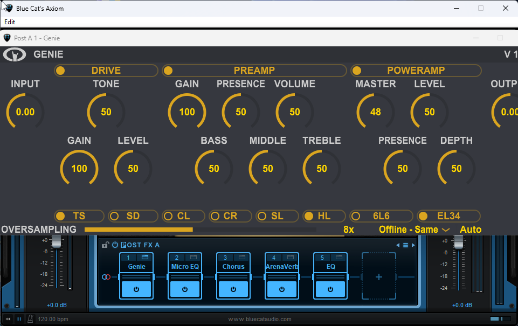Select the SD drive model
518x326 pixels.
click(133, 216)
